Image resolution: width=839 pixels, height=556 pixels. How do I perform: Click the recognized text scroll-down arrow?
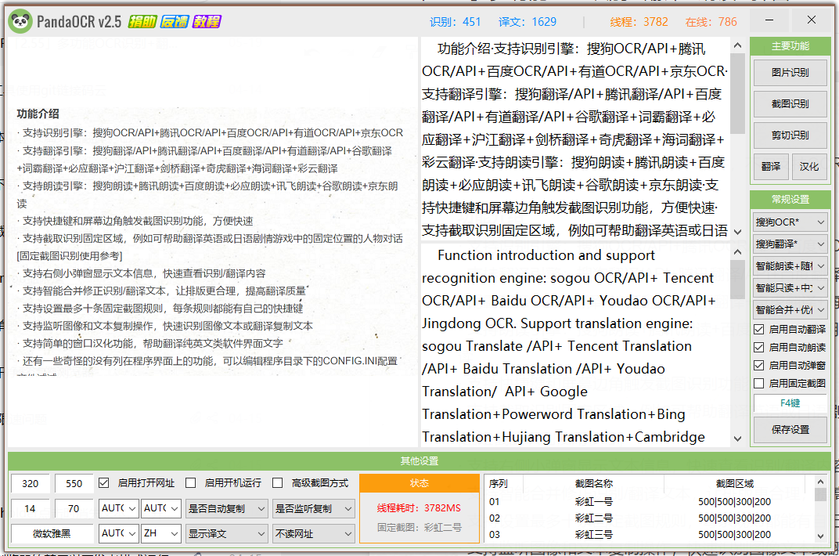click(x=738, y=232)
